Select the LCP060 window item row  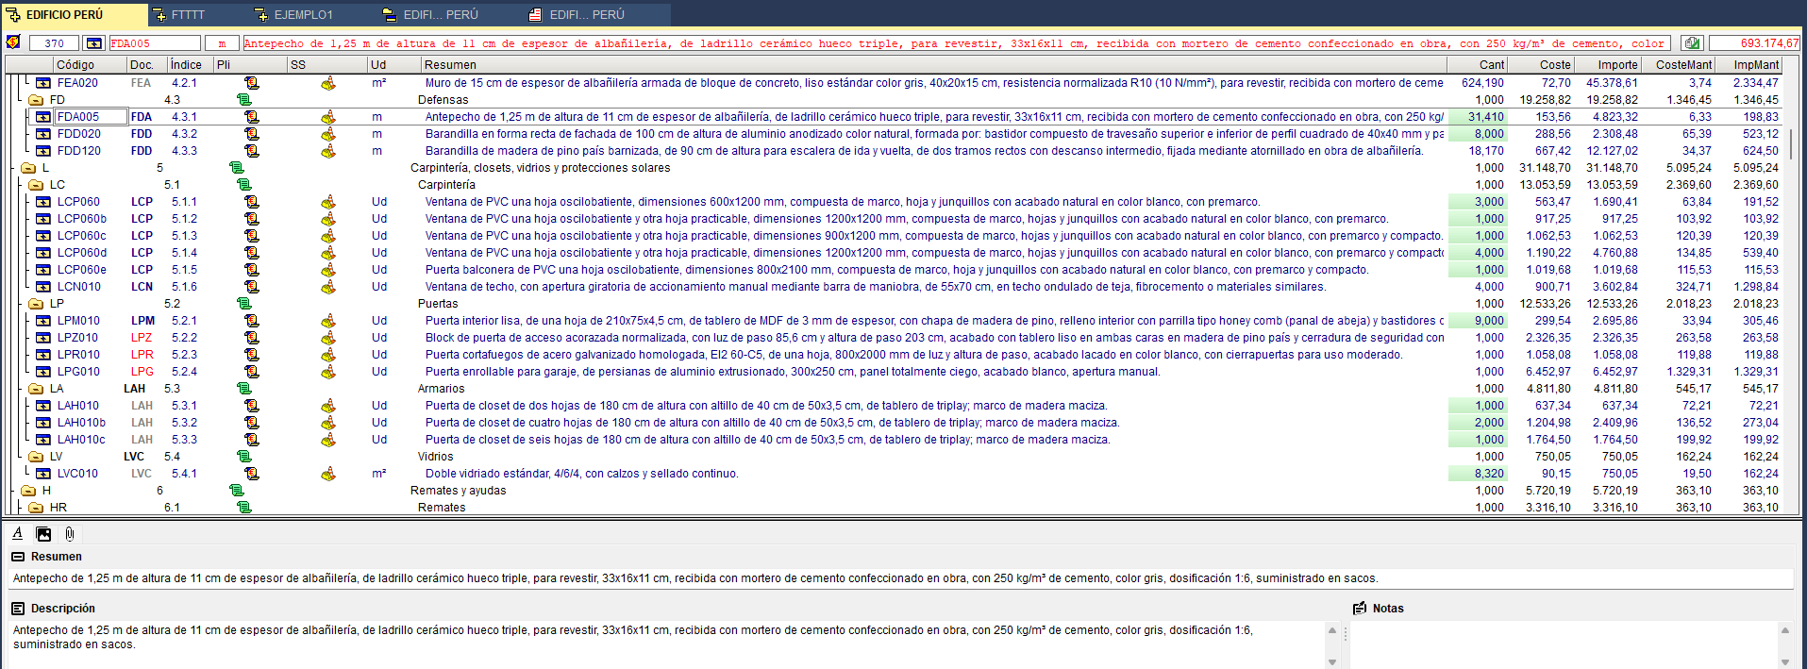pyautogui.click(x=78, y=202)
